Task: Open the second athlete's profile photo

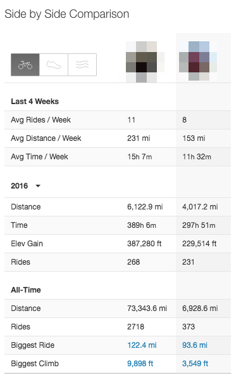Action: (198, 61)
